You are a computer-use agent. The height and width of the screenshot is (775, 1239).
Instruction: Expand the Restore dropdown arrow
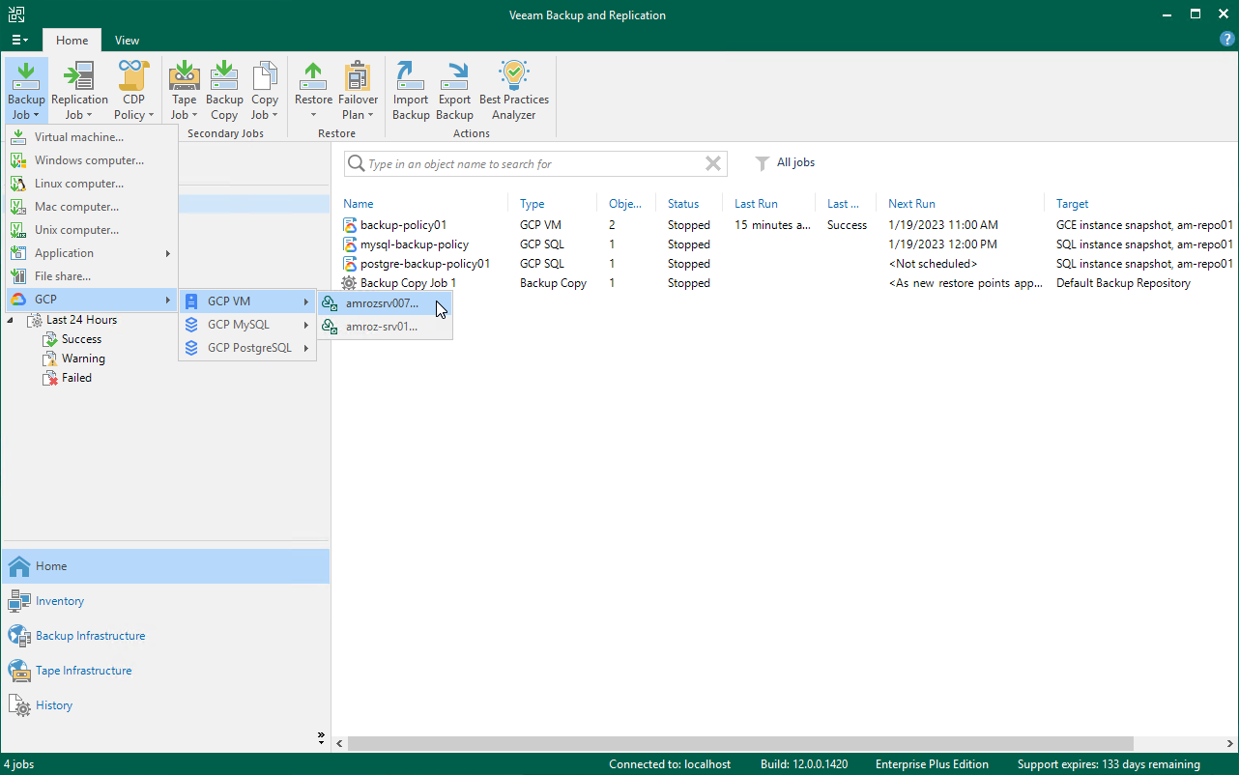[x=313, y=115]
